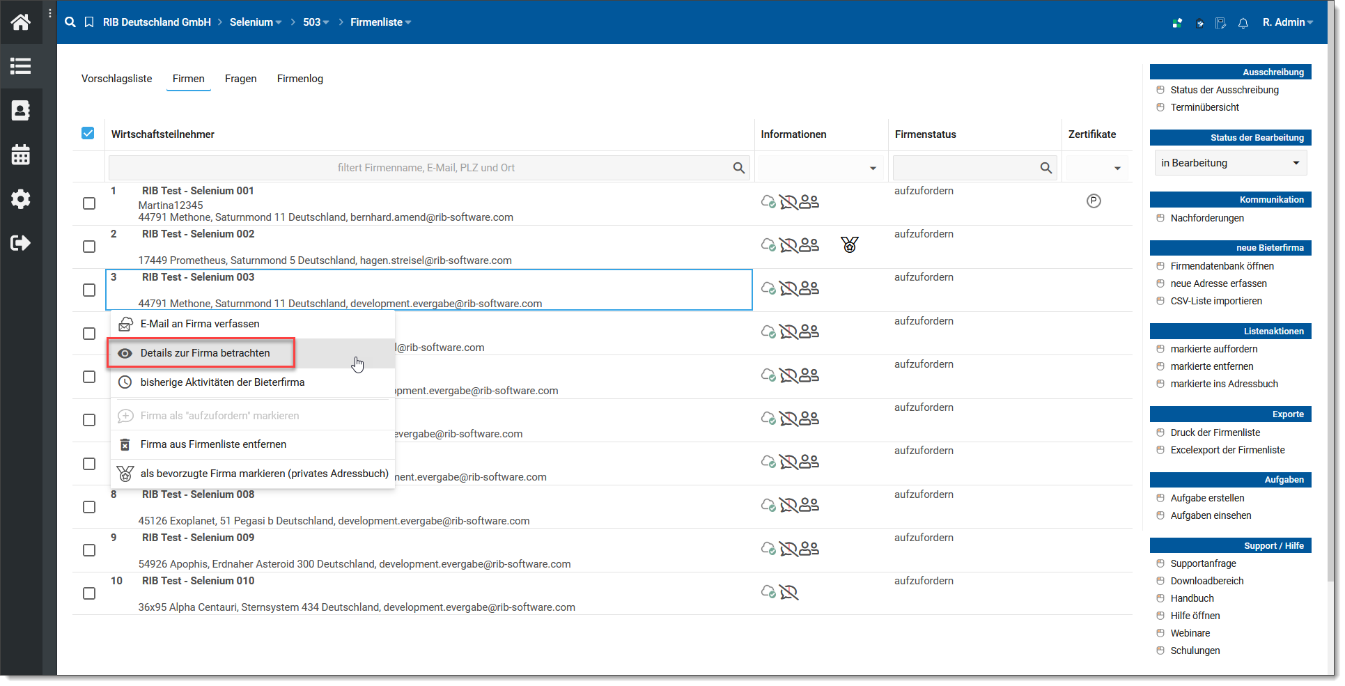The image size is (1345, 686).
Task: Click cloud status icon for Selenium 008
Action: 768,505
